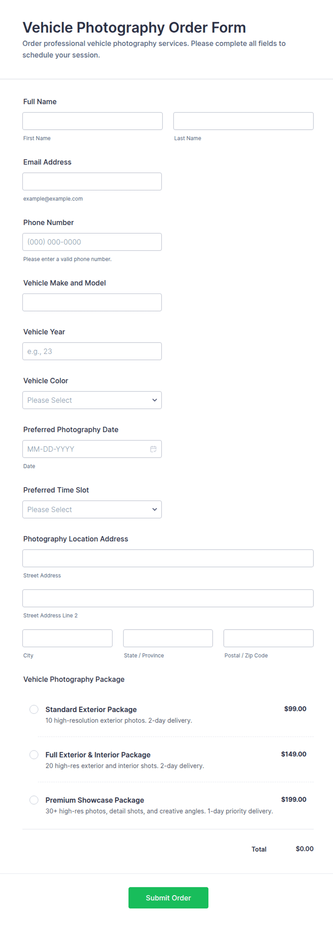Viewport: 333px width, 926px height.
Task: Choose the Full Exterior & Interior Package option
Action: [34, 755]
